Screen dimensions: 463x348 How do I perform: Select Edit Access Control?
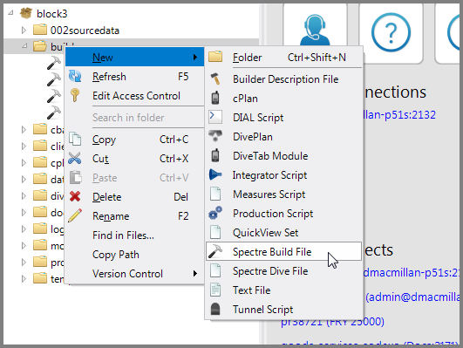pos(134,96)
